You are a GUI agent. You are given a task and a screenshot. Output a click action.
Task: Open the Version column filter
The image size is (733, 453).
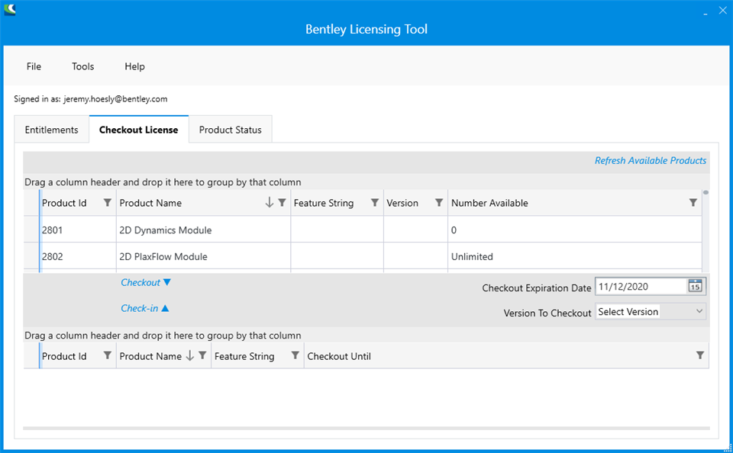pos(438,203)
